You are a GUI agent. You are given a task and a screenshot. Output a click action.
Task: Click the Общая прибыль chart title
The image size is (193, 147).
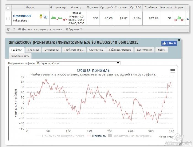(93, 70)
